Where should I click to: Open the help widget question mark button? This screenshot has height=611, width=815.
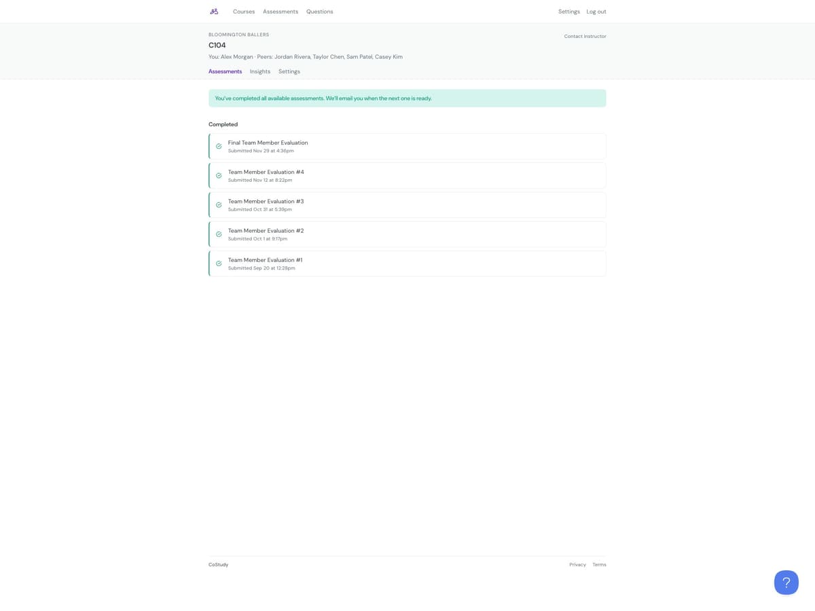786,582
